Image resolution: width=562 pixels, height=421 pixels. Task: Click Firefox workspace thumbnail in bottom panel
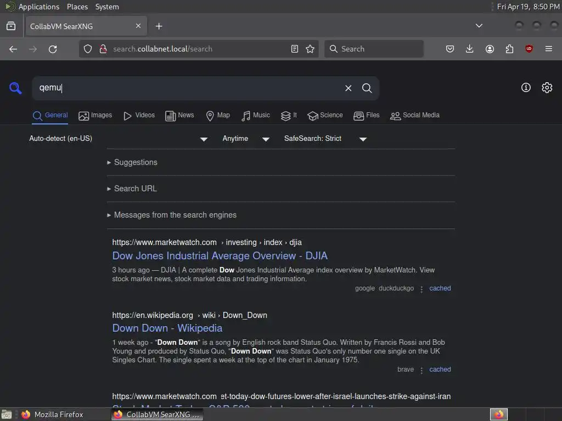(x=499, y=414)
